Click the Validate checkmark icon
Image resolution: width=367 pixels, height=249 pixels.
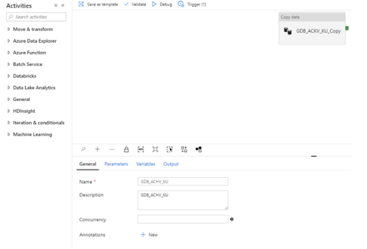[x=126, y=4]
